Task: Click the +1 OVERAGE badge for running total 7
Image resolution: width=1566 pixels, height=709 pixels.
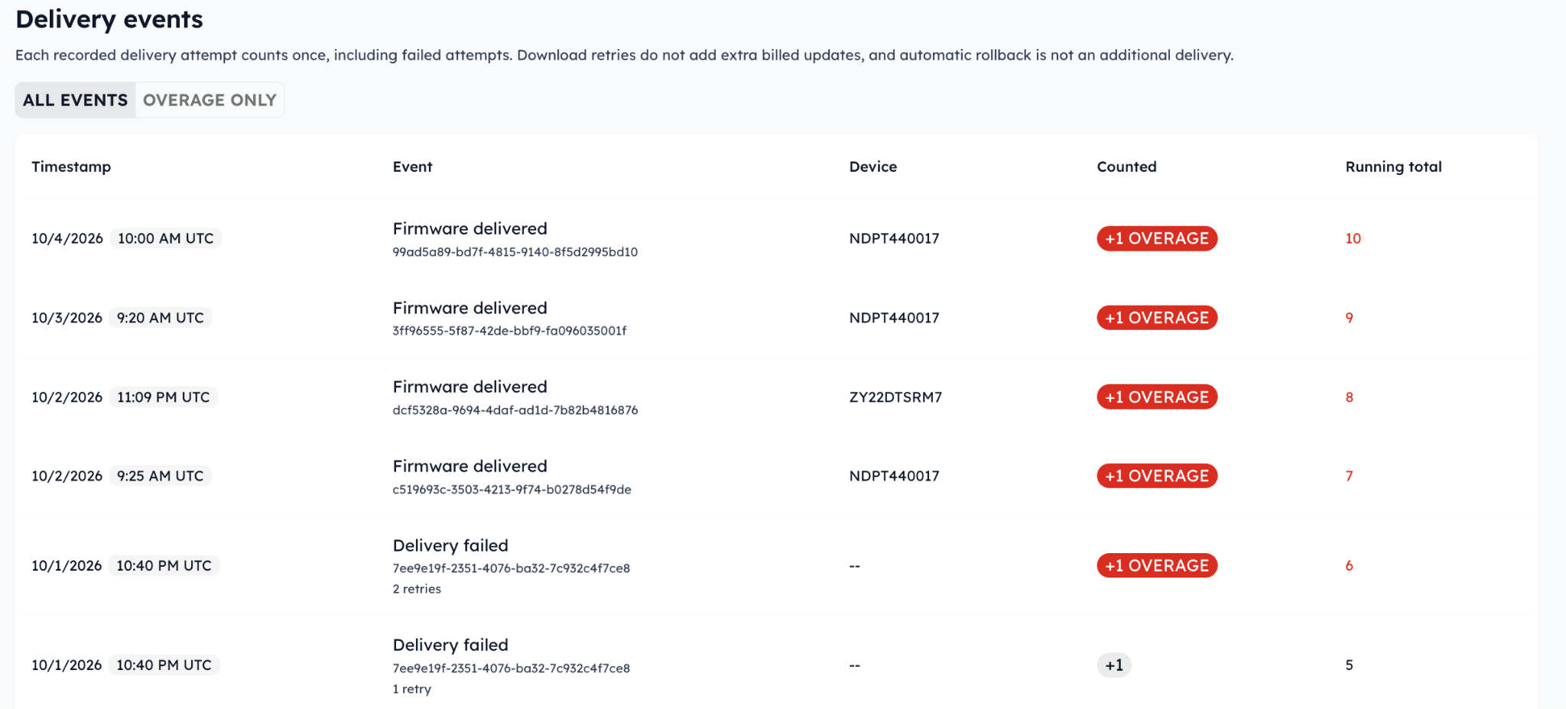Action: coord(1156,476)
